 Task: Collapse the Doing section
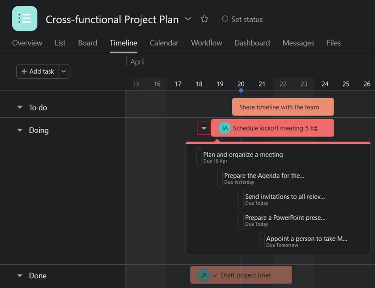(x=20, y=130)
